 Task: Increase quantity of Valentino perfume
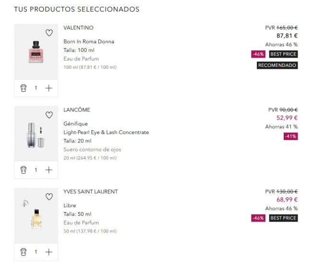point(48,88)
